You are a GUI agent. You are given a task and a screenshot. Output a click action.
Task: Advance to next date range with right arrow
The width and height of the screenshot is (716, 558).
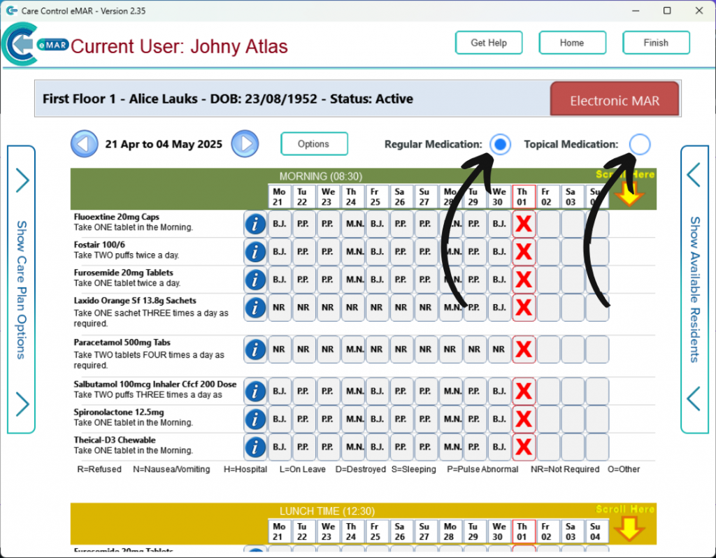[x=245, y=143]
